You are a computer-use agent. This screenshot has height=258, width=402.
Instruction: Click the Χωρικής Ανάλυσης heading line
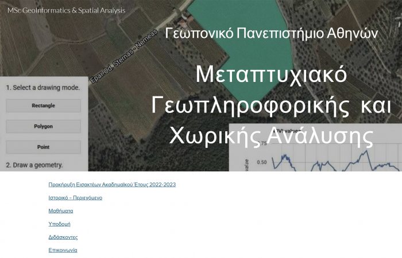[x=271, y=136]
